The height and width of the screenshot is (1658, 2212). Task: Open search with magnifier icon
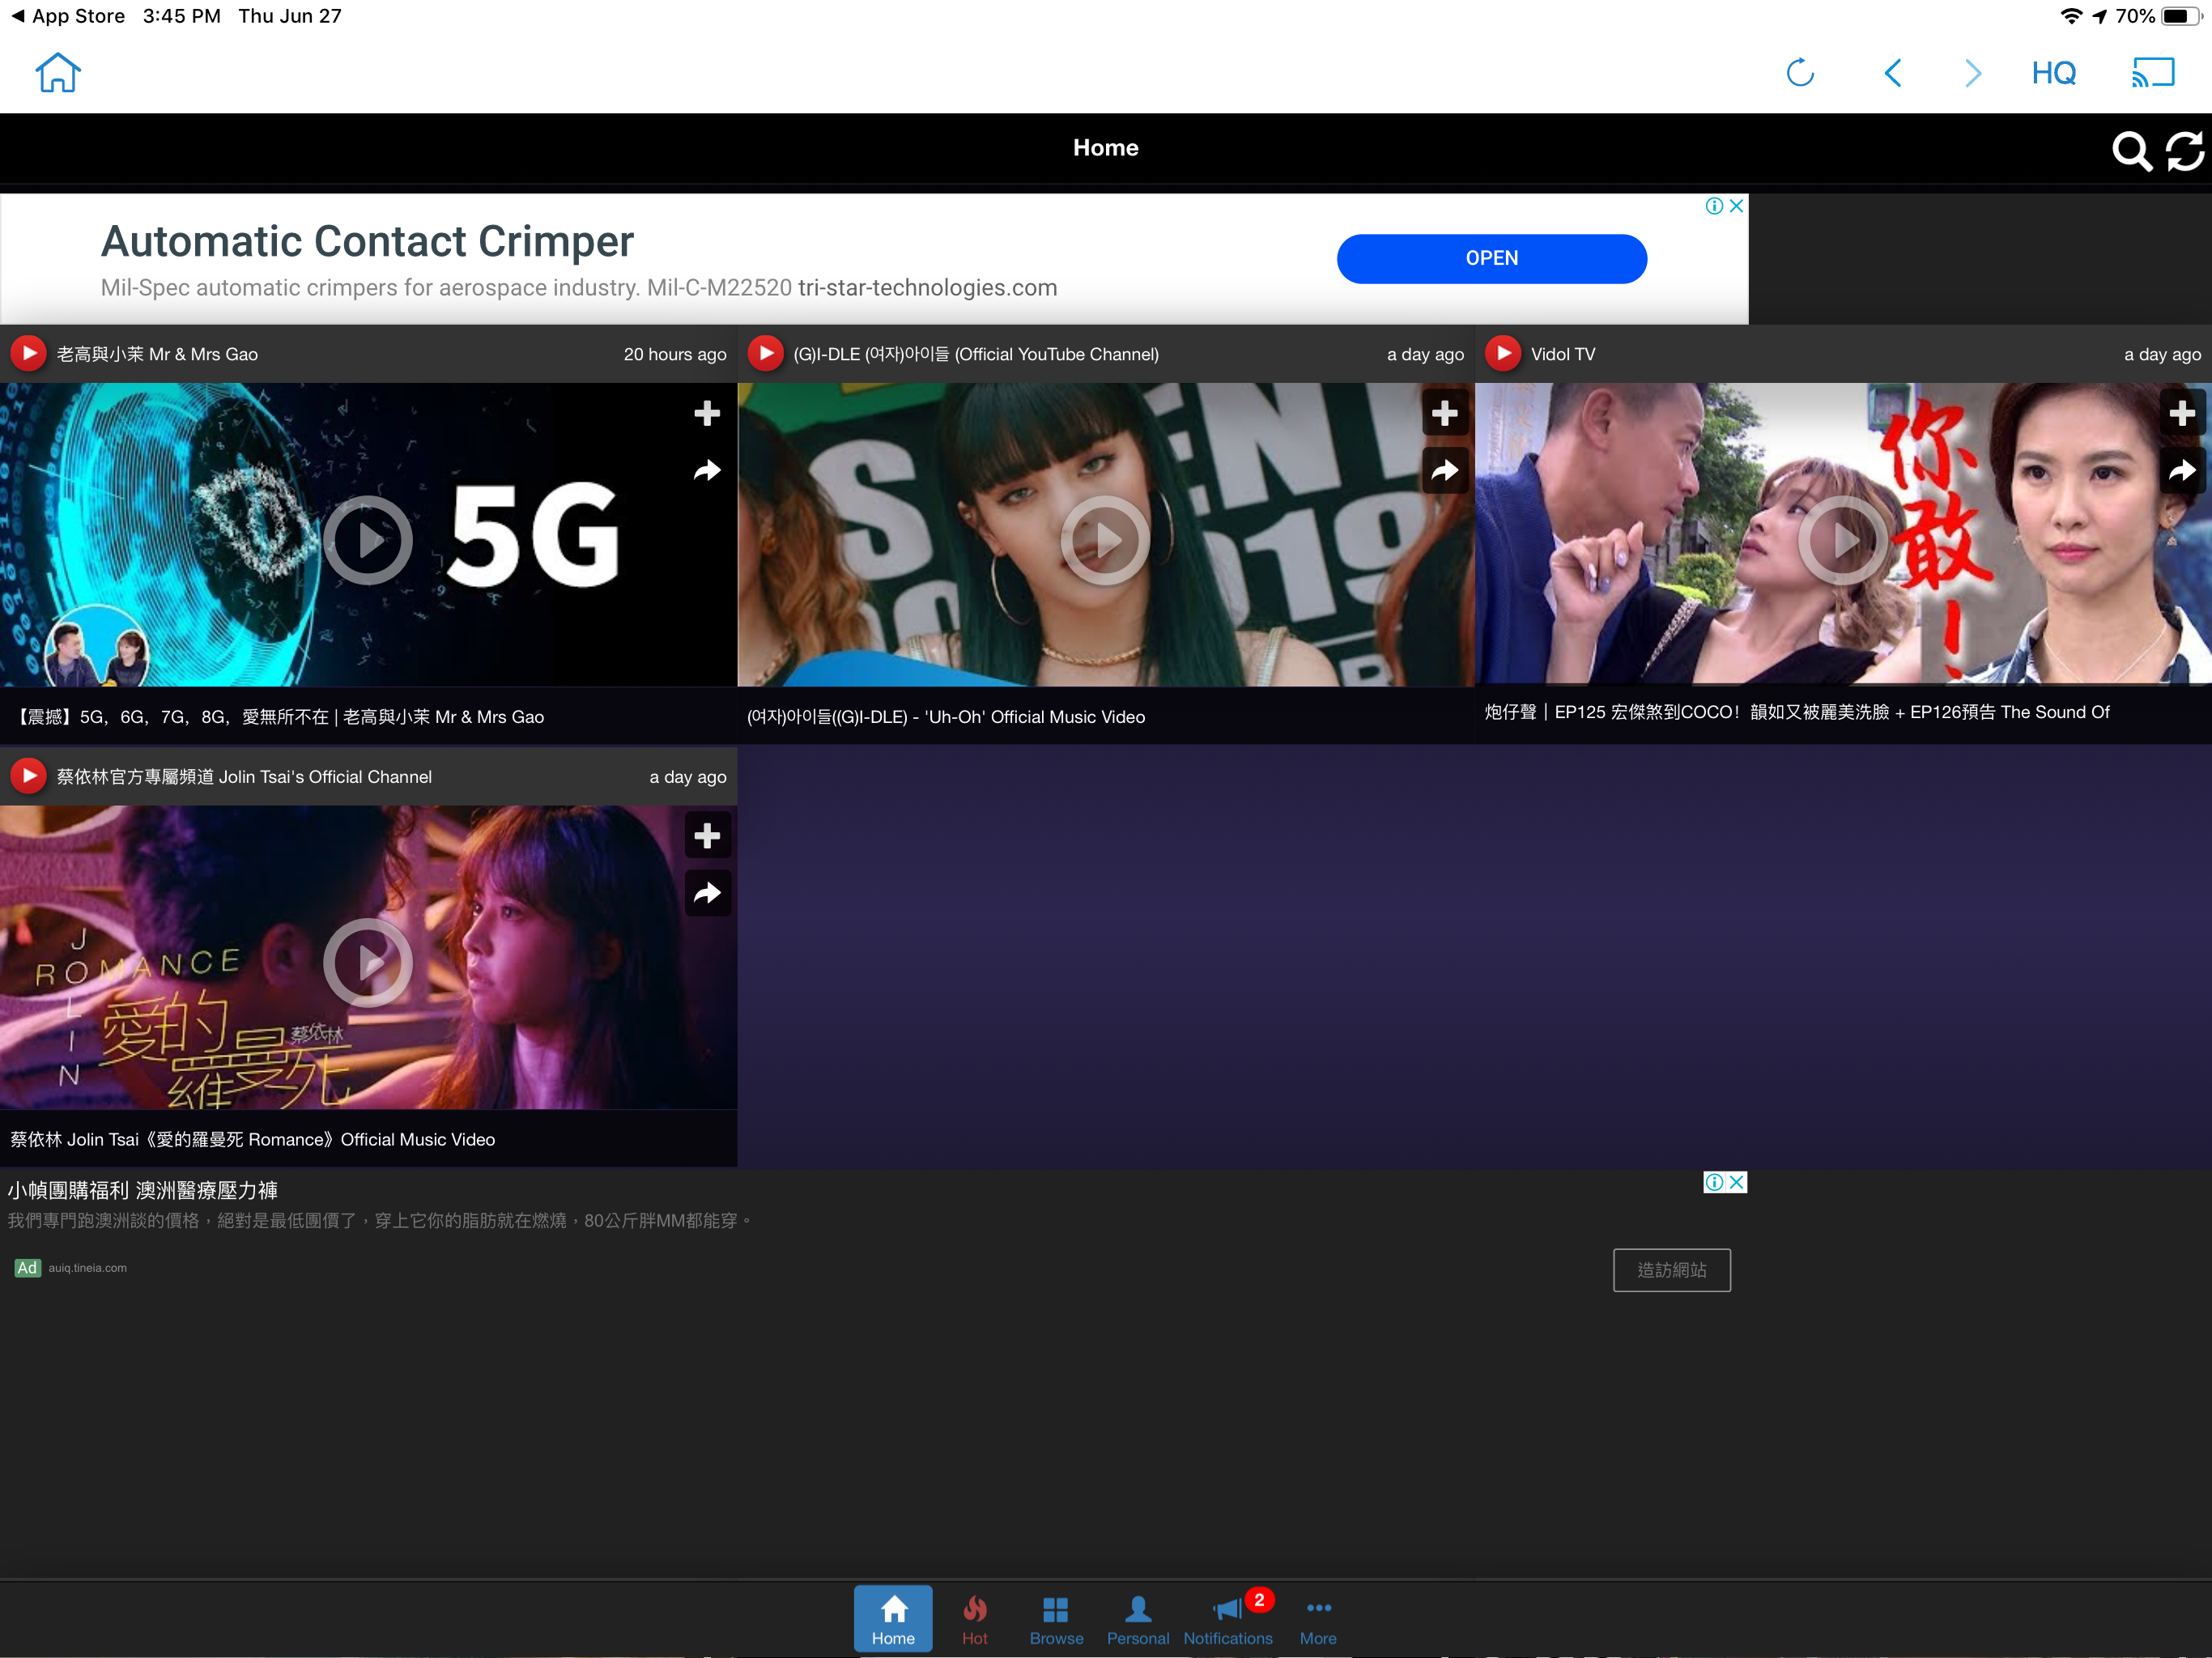tap(2130, 151)
